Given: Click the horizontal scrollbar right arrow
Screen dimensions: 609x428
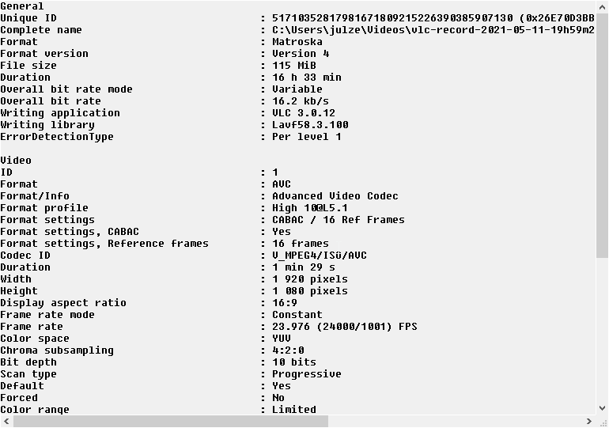Looking at the screenshot, I should tap(588, 422).
